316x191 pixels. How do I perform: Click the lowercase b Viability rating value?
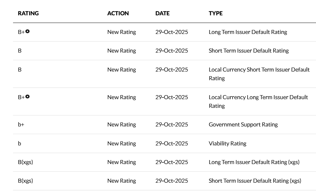19,143
